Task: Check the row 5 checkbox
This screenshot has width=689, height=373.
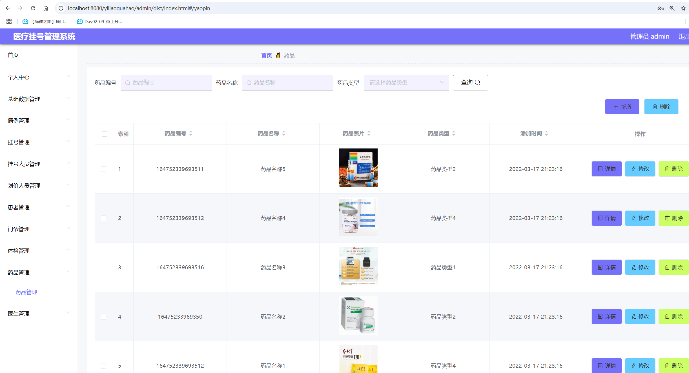Action: 104,366
